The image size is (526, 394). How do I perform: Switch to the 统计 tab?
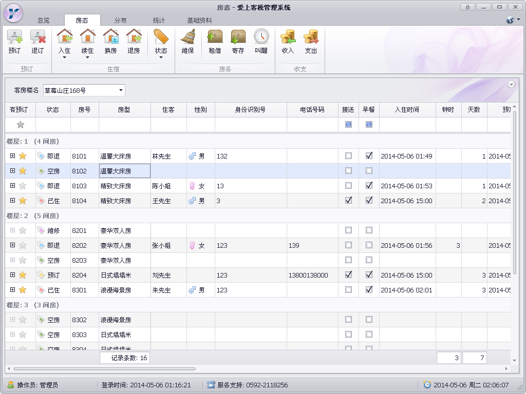159,21
